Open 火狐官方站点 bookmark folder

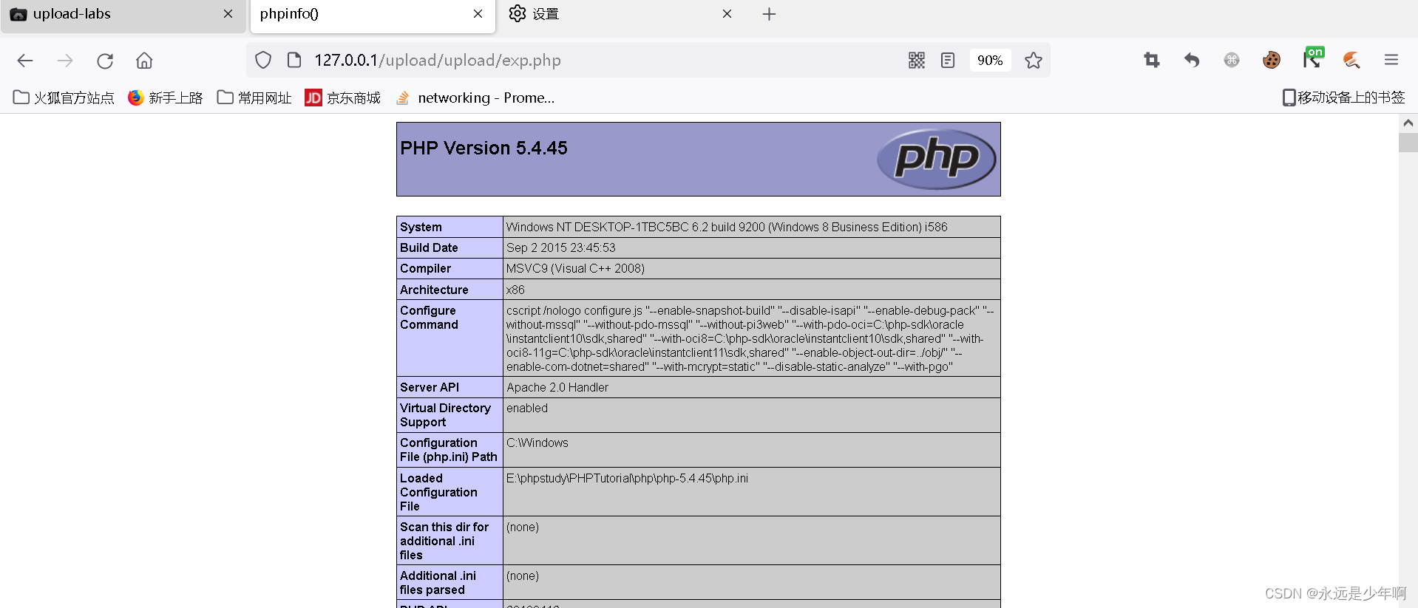64,98
